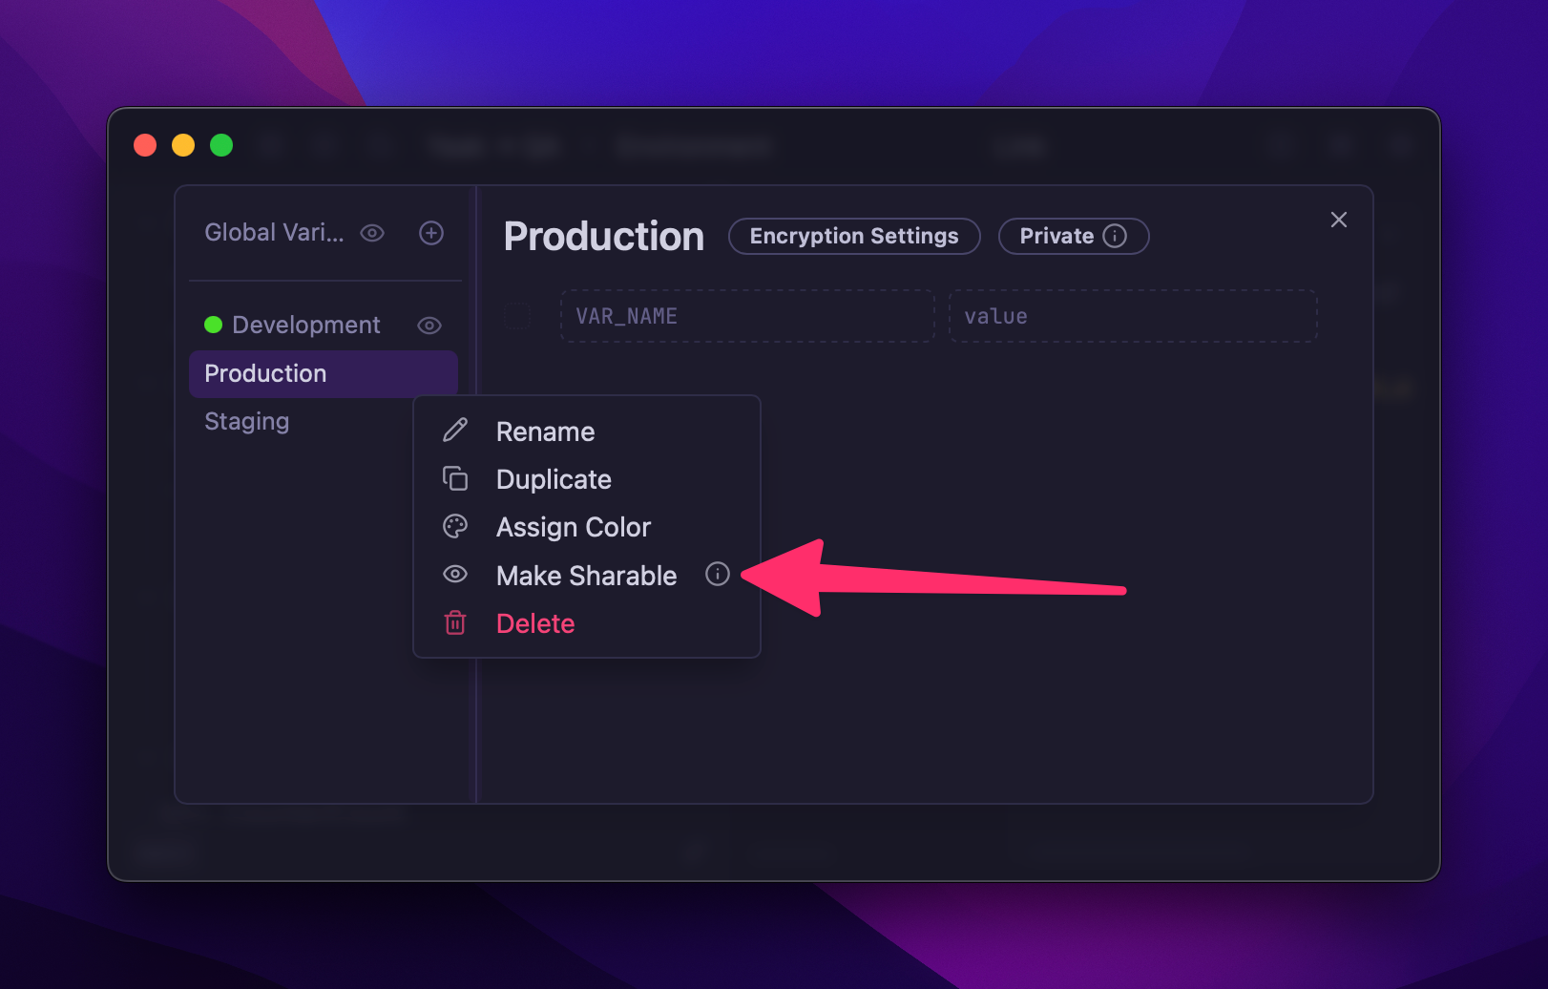This screenshot has height=989, width=1548.
Task: Click the palette icon for Assign Color
Action: 455,526
